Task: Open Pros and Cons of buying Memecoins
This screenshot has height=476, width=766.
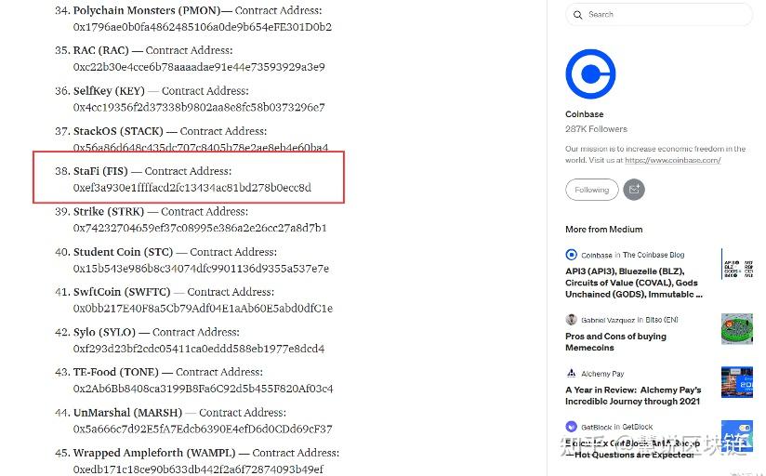Action: click(615, 341)
